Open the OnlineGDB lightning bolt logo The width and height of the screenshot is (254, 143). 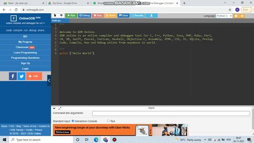(x=13, y=18)
